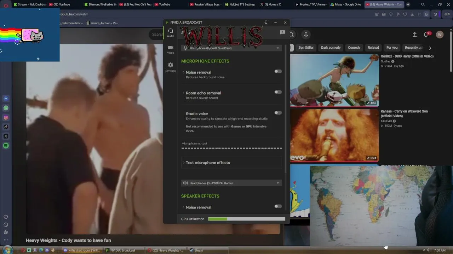Open Spotify in the browser sidebar
This screenshot has width=453, height=254.
[x=6, y=146]
